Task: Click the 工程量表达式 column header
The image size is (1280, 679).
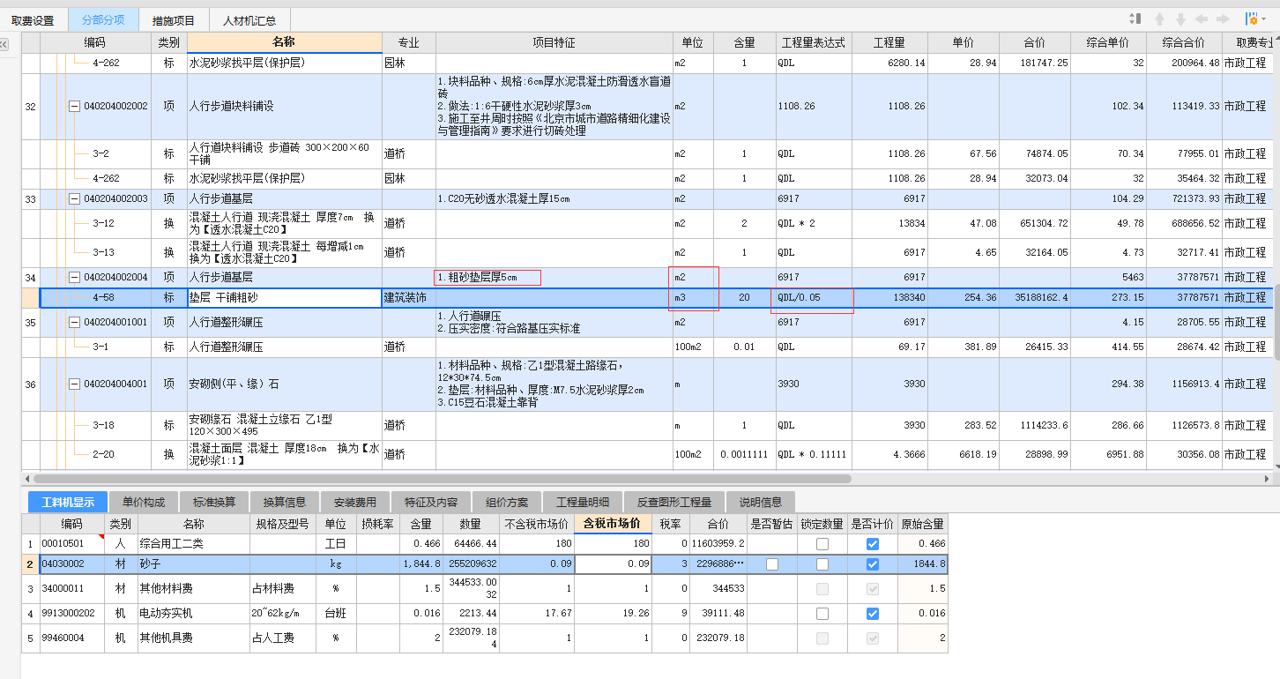Action: pos(813,43)
